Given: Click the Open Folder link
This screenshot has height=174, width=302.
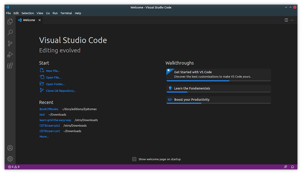Looking at the screenshot, I should point(55,84).
